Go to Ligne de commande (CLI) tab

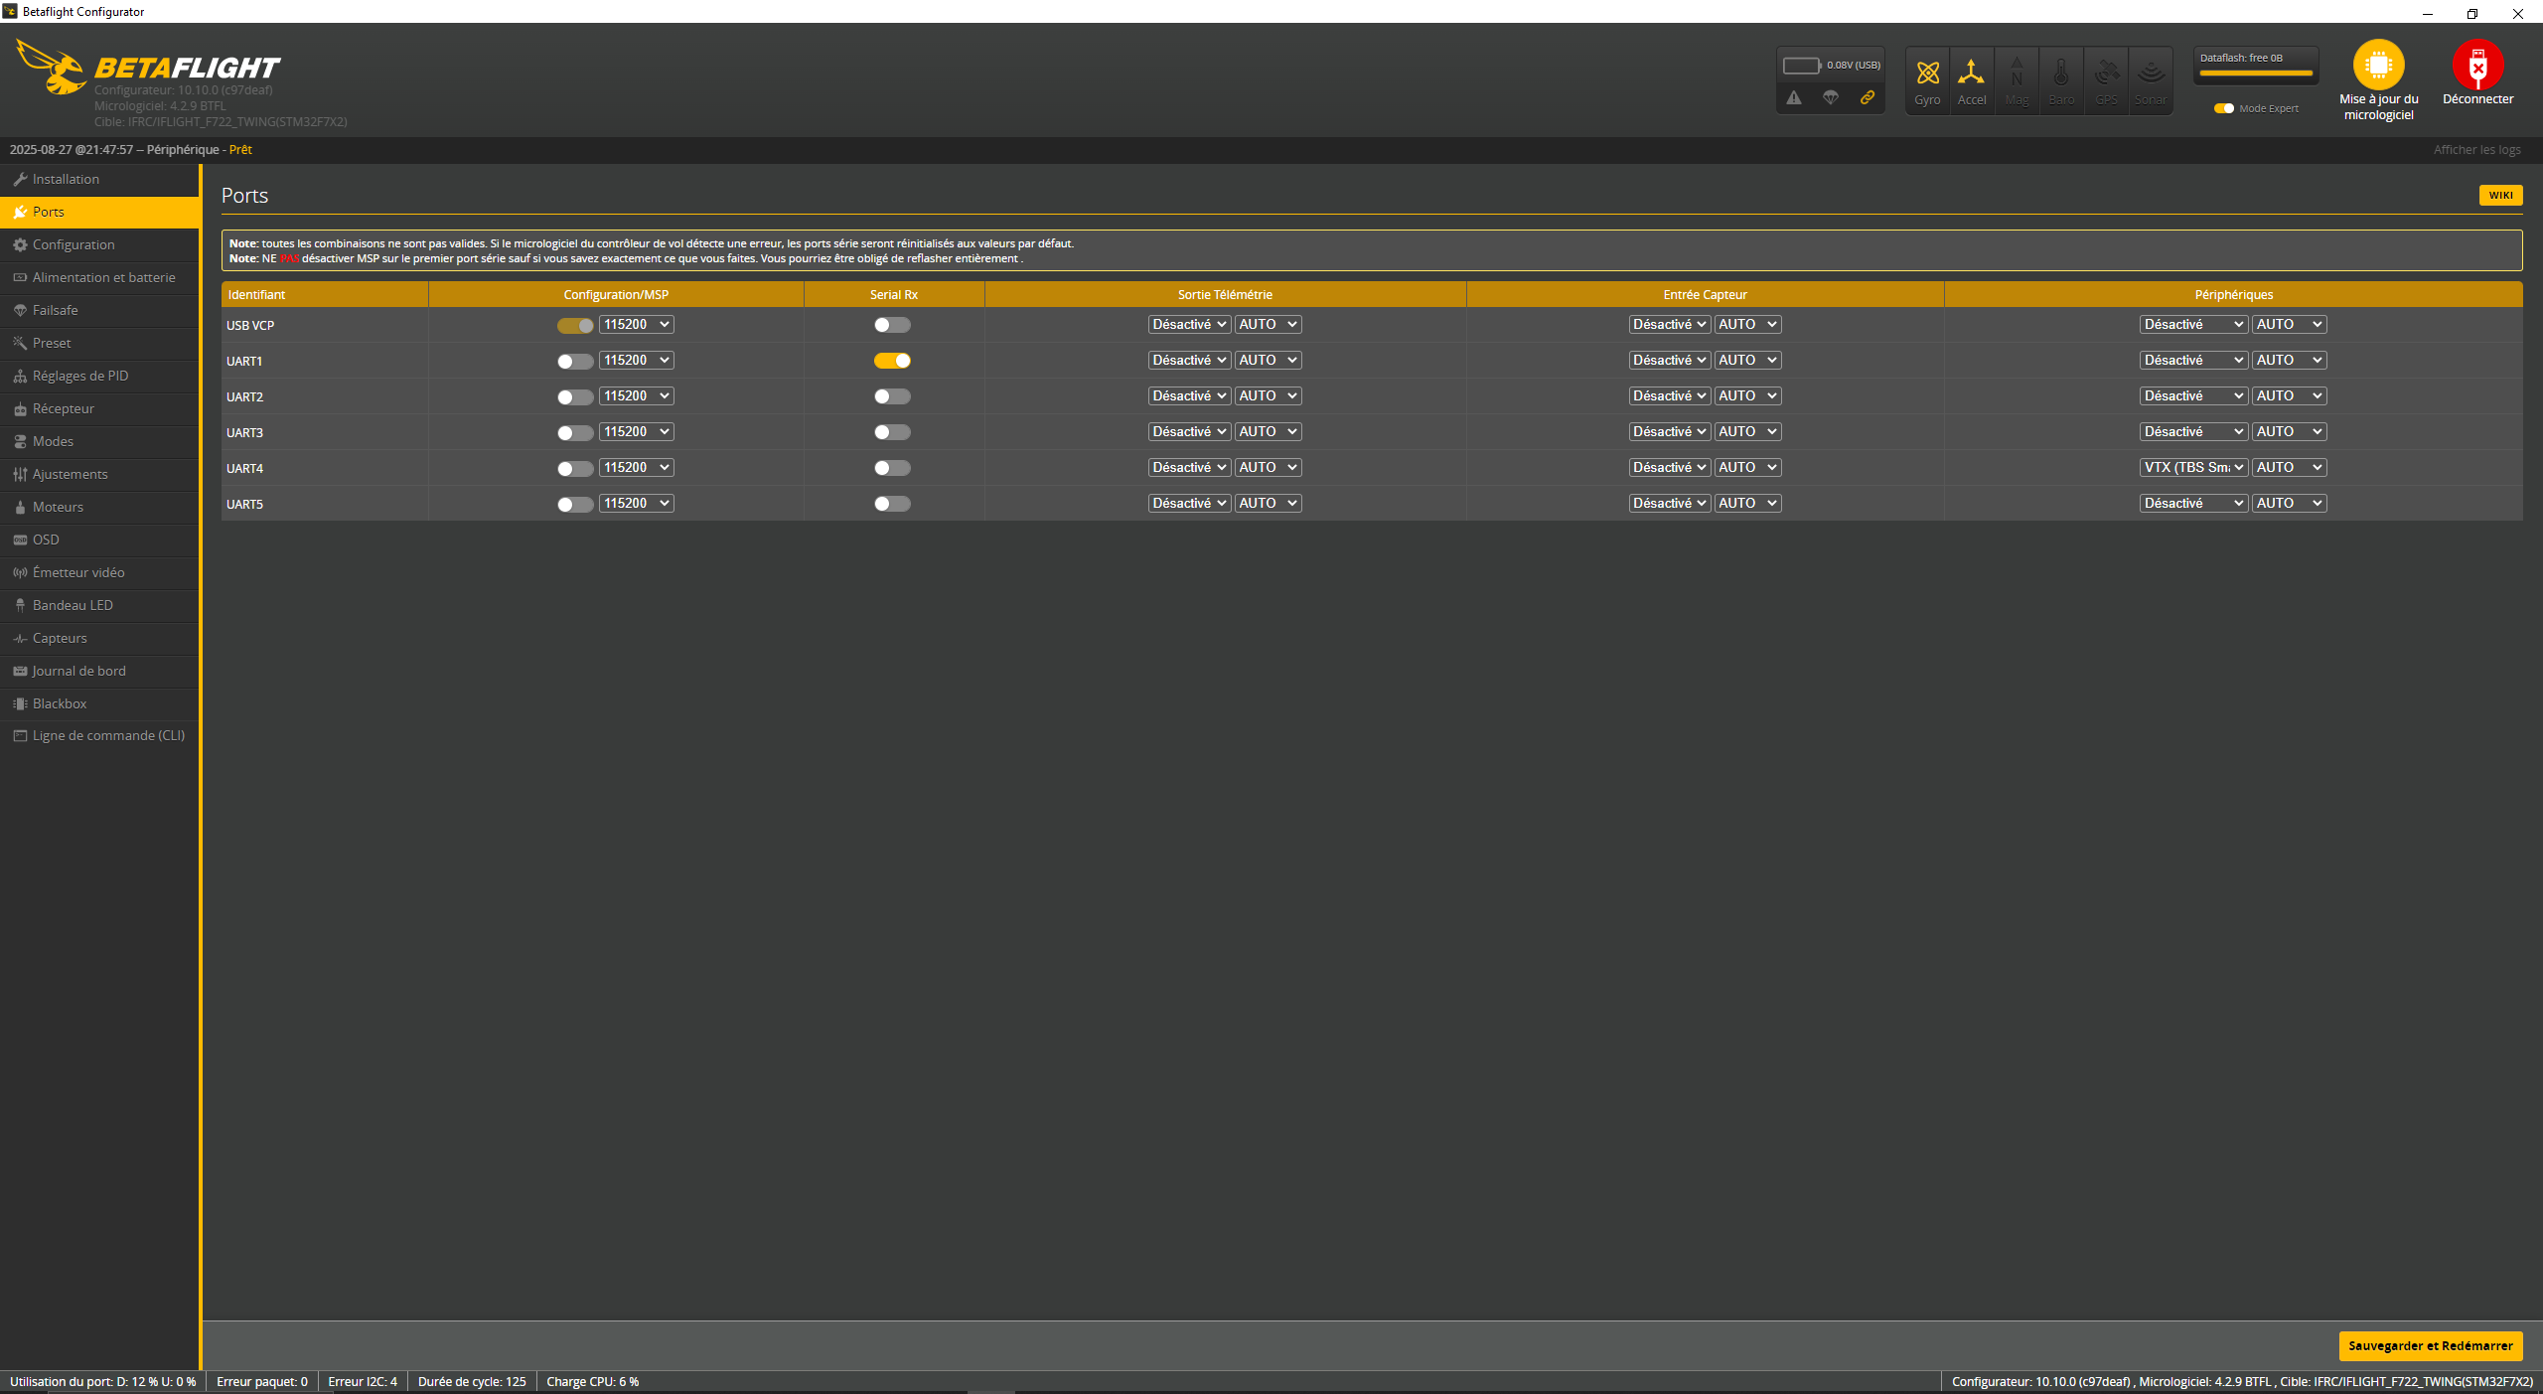(x=108, y=735)
